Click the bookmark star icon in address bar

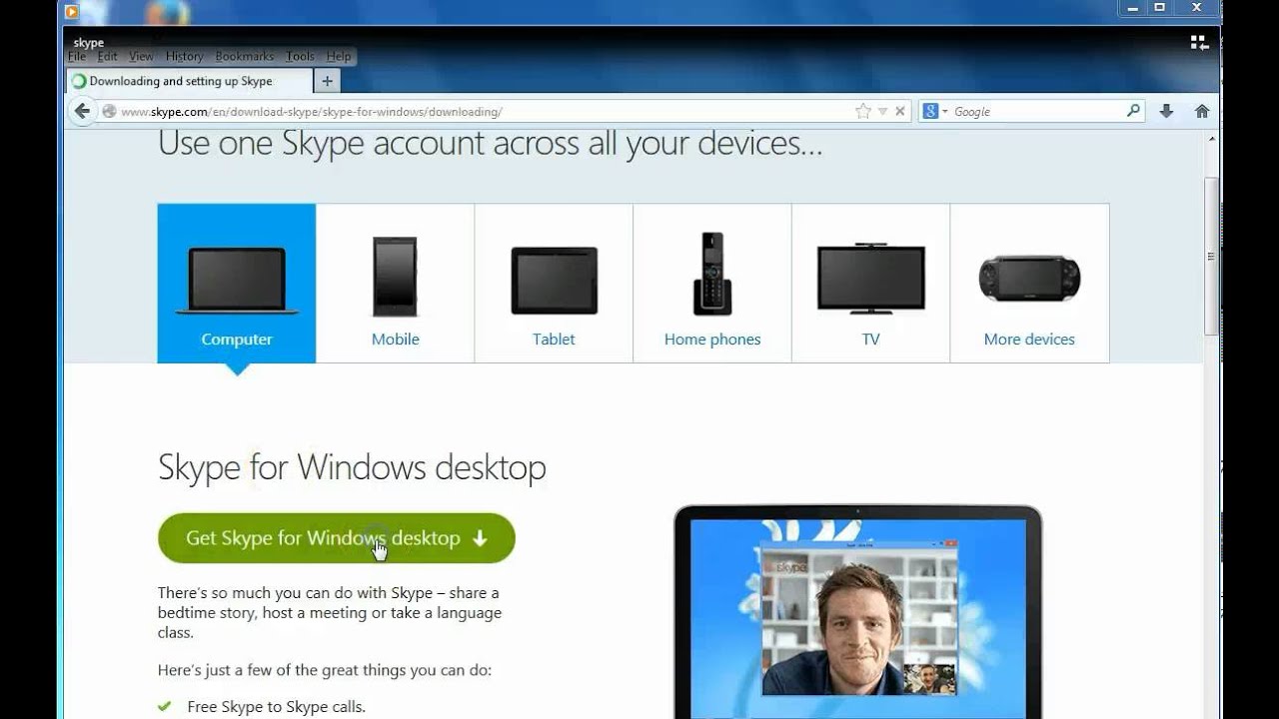(x=863, y=112)
